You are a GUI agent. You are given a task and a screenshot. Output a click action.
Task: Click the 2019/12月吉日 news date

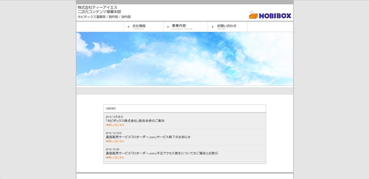pos(114,117)
